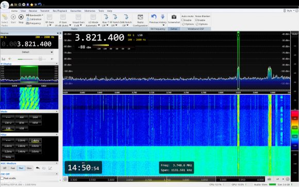Image resolution: width=299 pixels, height=187 pixels.
Task: Select the USB mode button
Action: (22, 128)
